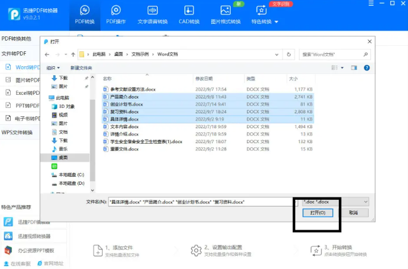Open file type *.doc *.docx dropdown

336,202
